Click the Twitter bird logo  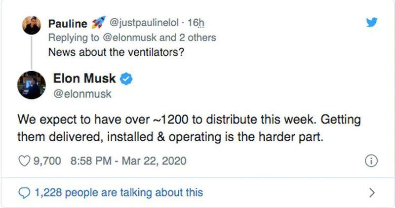pos(372,22)
